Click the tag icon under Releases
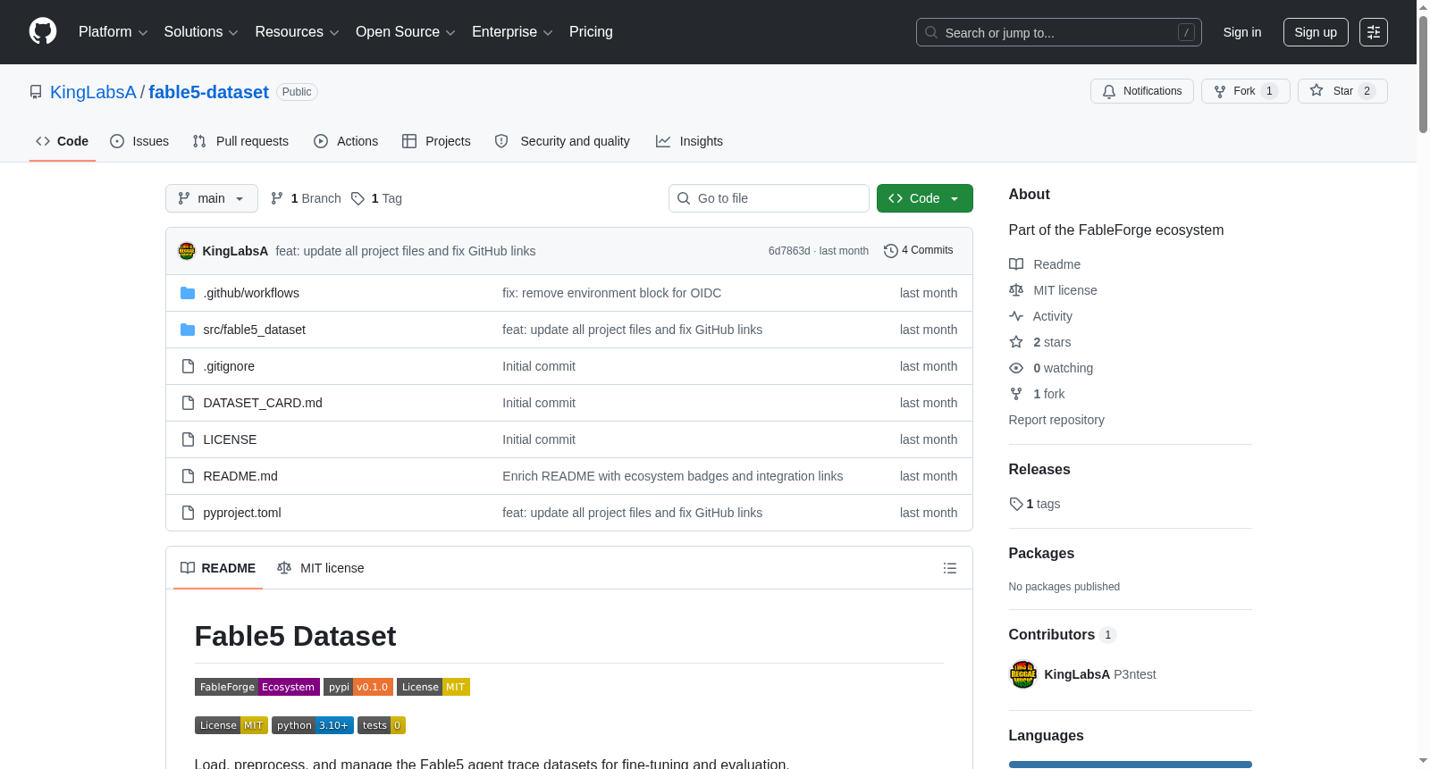This screenshot has height=769, width=1430. (x=1016, y=504)
